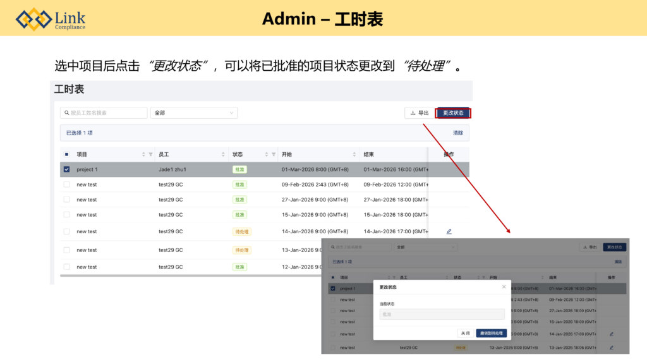Tick the checkbox for the 27-Jan-2026 new test row
The image size is (647, 364).
(66, 200)
